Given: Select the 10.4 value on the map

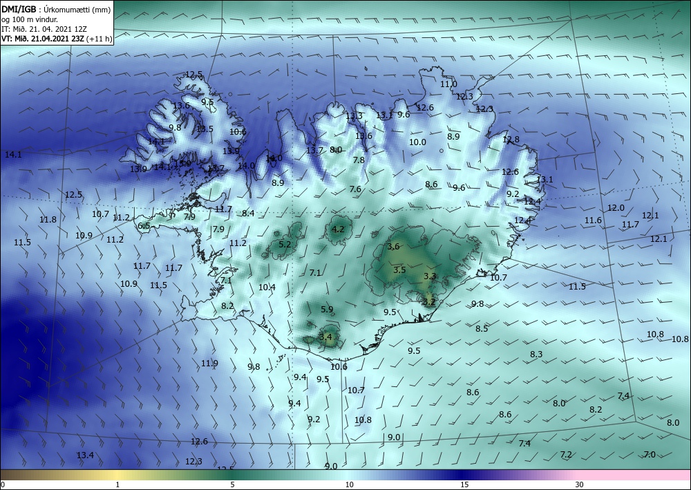Looking at the screenshot, I should tap(267, 288).
